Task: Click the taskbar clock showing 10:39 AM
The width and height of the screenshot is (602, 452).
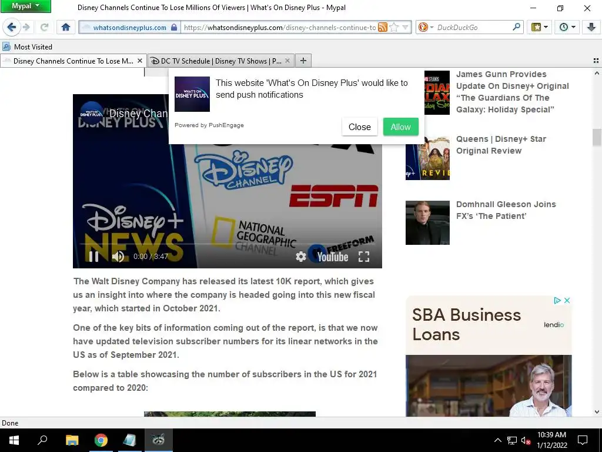Action: (x=551, y=440)
